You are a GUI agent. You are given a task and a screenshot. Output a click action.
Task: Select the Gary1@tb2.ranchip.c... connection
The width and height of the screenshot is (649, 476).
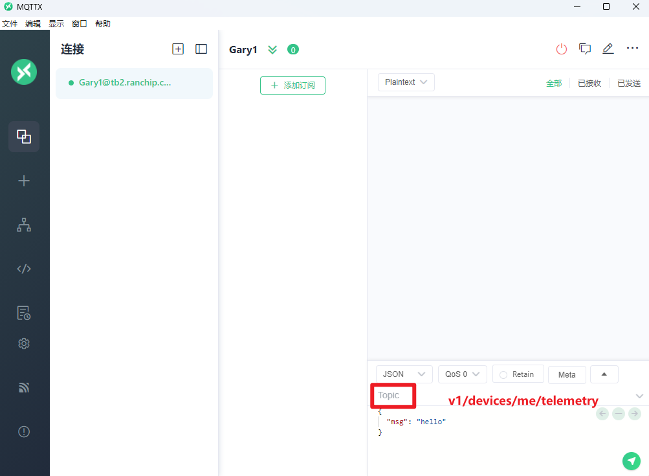pyautogui.click(x=134, y=83)
